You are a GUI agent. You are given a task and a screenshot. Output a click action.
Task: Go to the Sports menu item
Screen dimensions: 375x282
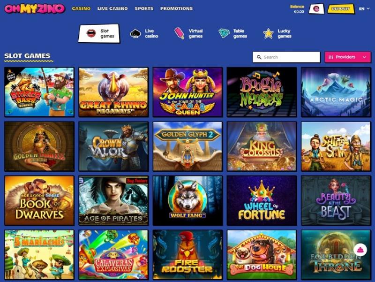[144, 8]
